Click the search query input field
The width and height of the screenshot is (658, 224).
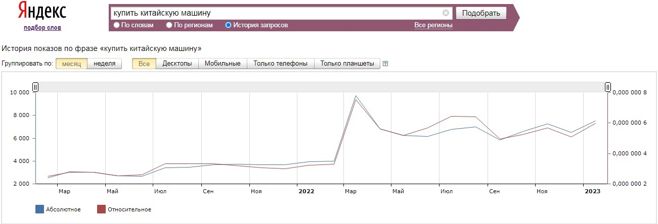276,13
